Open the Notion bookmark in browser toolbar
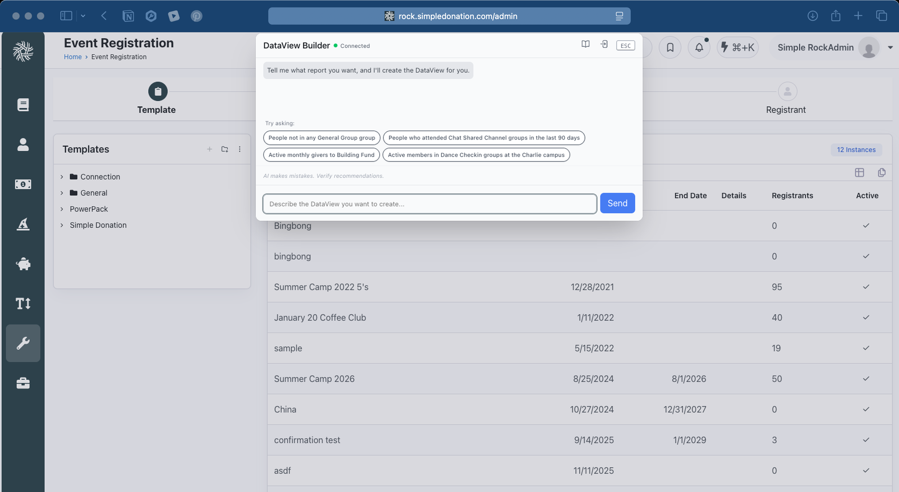The image size is (899, 492). [x=128, y=16]
